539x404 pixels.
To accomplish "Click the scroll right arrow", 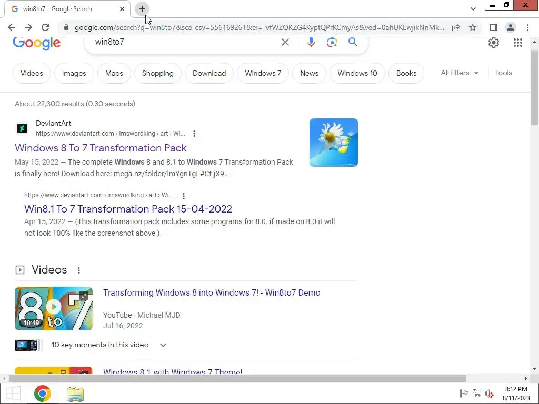I will 526,379.
